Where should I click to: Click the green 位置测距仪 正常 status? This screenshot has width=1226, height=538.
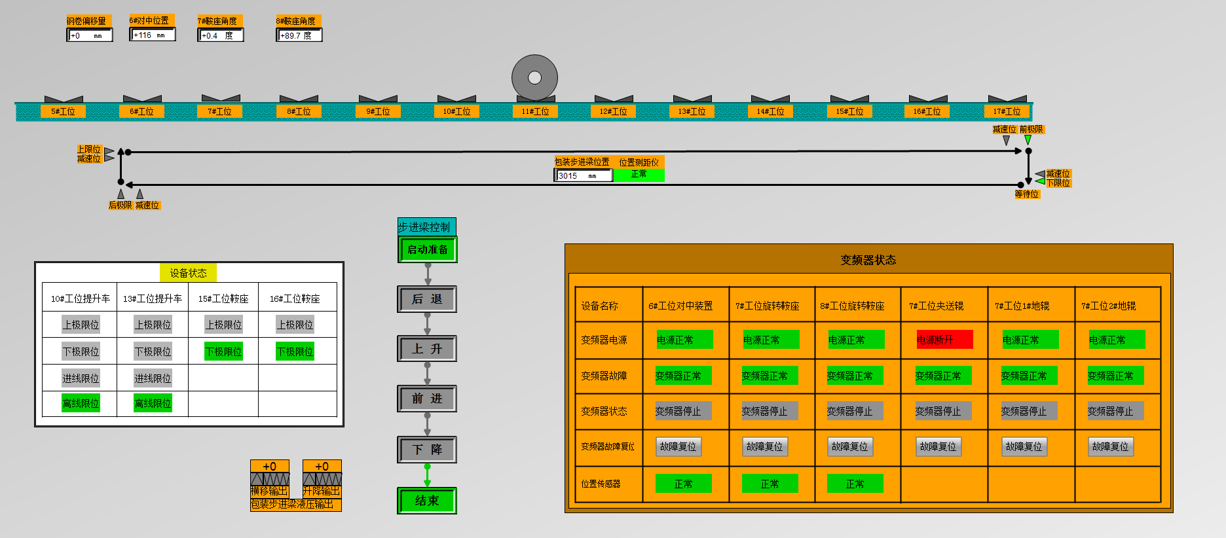click(639, 175)
